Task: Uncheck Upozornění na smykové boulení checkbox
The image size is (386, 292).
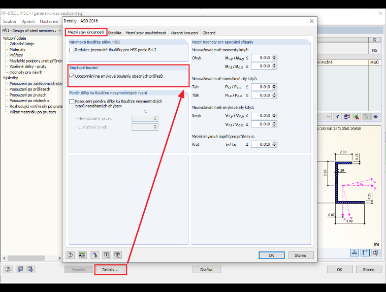Action: [x=72, y=76]
